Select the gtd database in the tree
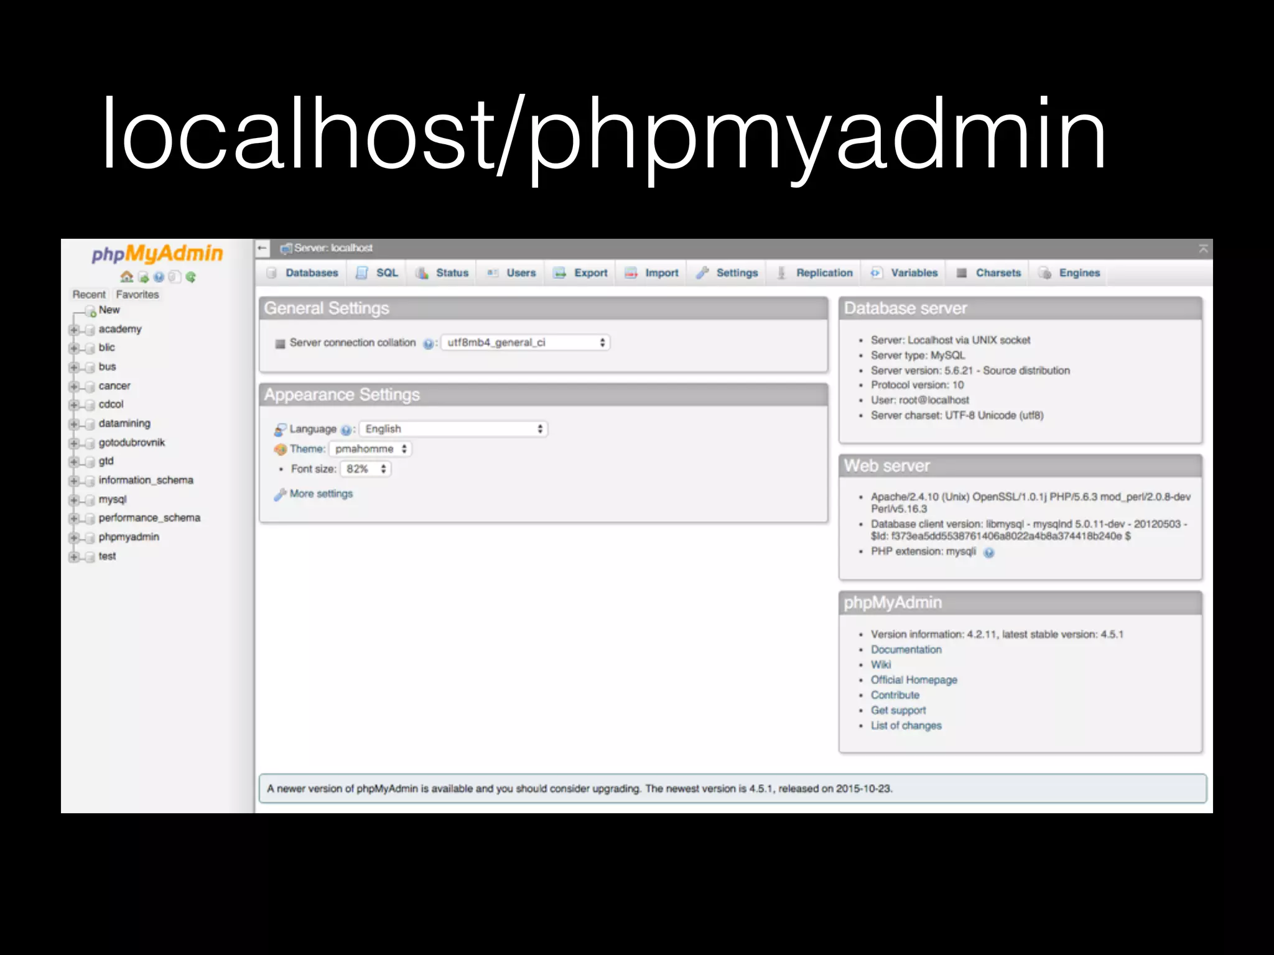Image resolution: width=1274 pixels, height=955 pixels. (x=106, y=461)
